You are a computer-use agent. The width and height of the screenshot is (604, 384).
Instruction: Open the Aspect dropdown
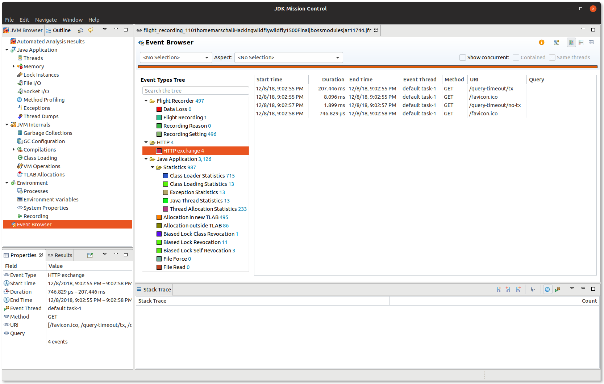[x=289, y=57]
